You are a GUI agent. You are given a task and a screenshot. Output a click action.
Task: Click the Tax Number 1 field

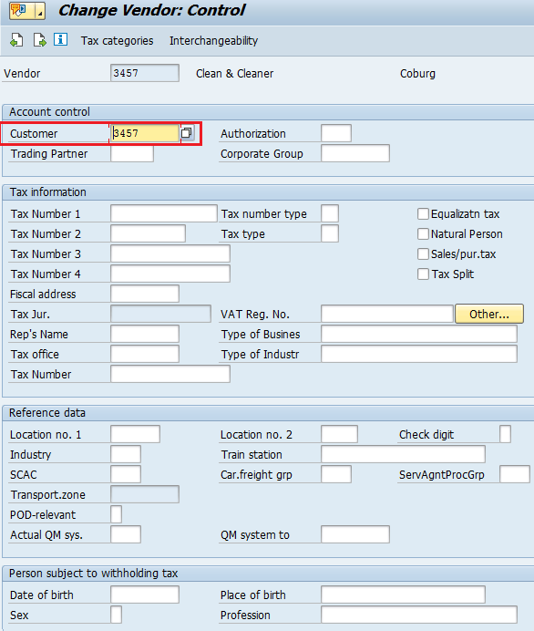pyautogui.click(x=164, y=213)
